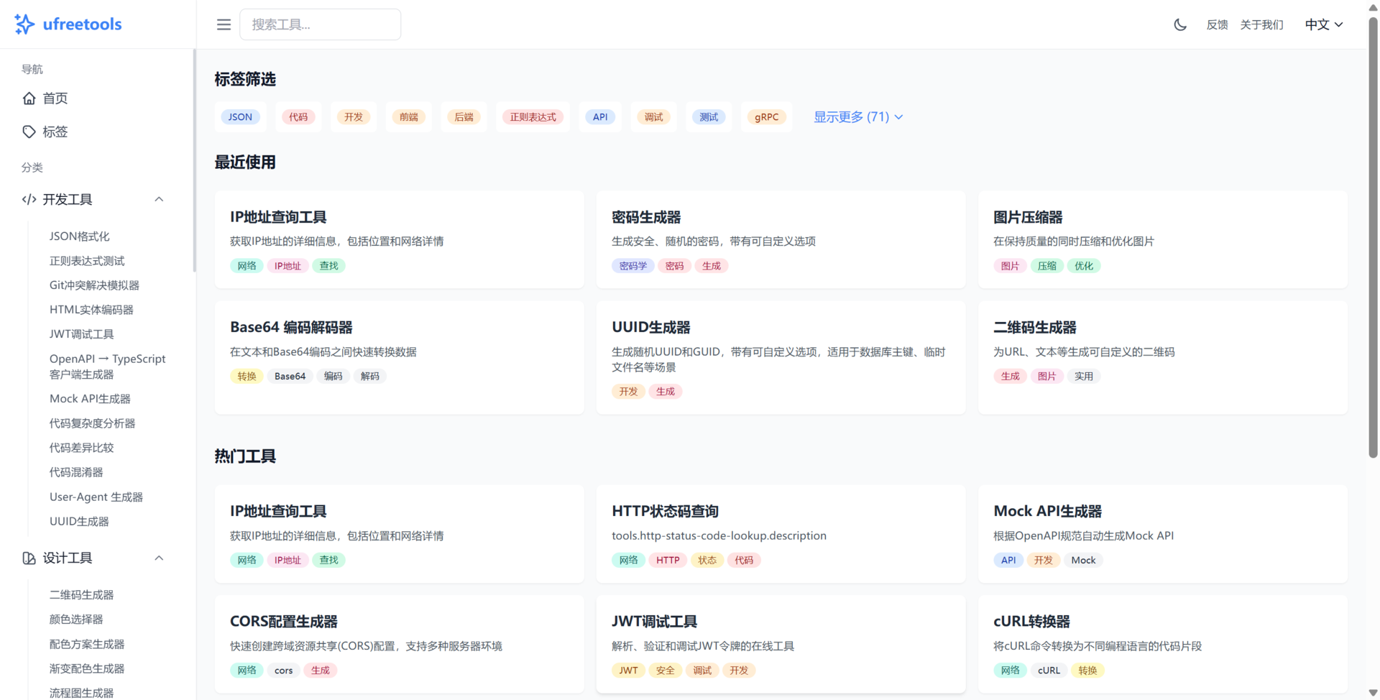Select the gRPC tag filter chip
This screenshot has height=700, width=1380.
click(766, 117)
